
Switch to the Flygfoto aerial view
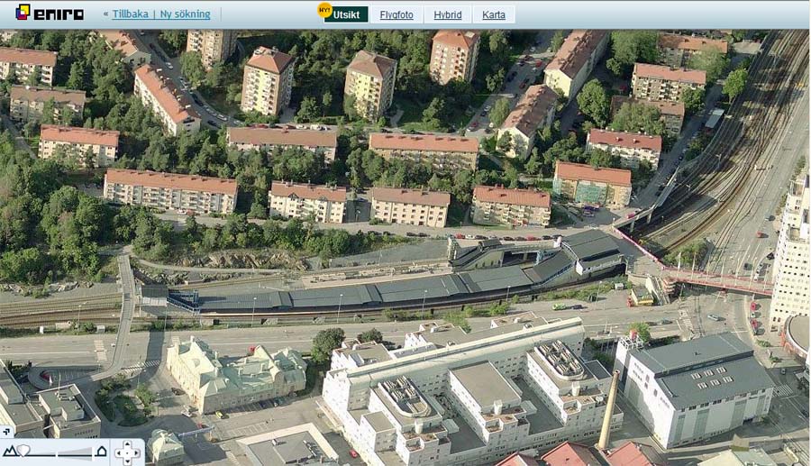click(396, 15)
